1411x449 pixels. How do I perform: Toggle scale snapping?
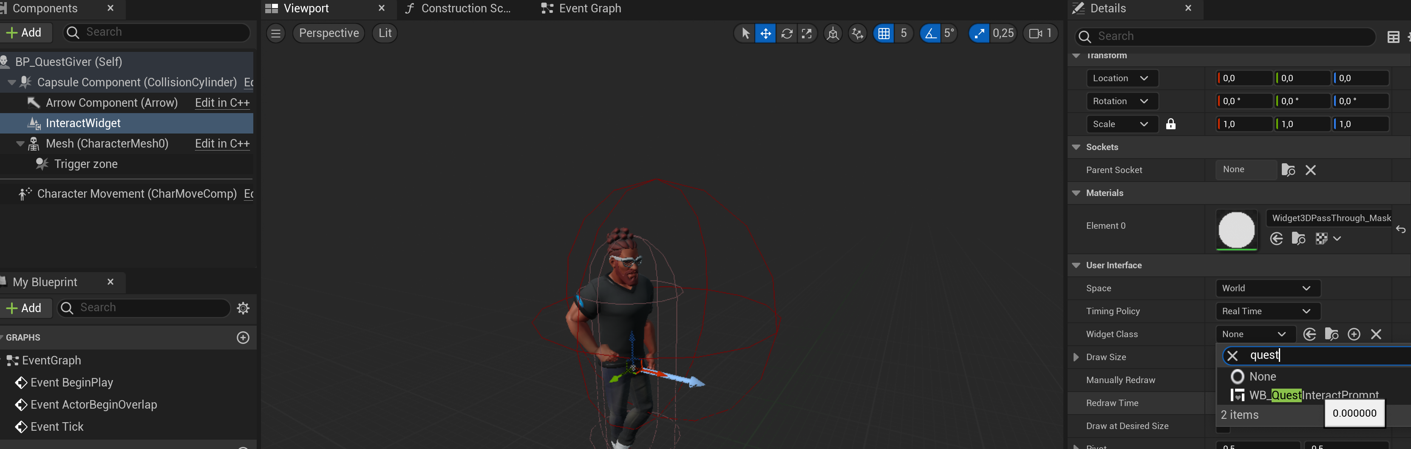point(979,34)
